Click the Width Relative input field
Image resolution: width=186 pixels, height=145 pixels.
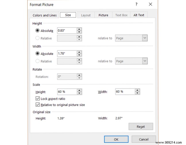pos(67,61)
